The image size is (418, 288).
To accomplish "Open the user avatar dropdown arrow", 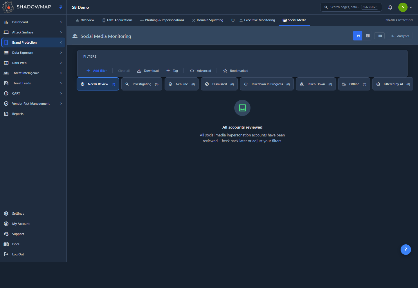I will 411,7.
